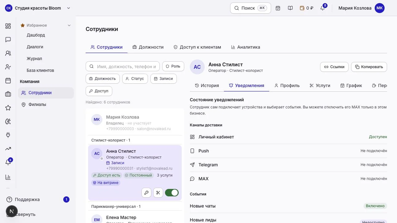Open the График tab
The width and height of the screenshot is (397, 223).
(351, 85)
